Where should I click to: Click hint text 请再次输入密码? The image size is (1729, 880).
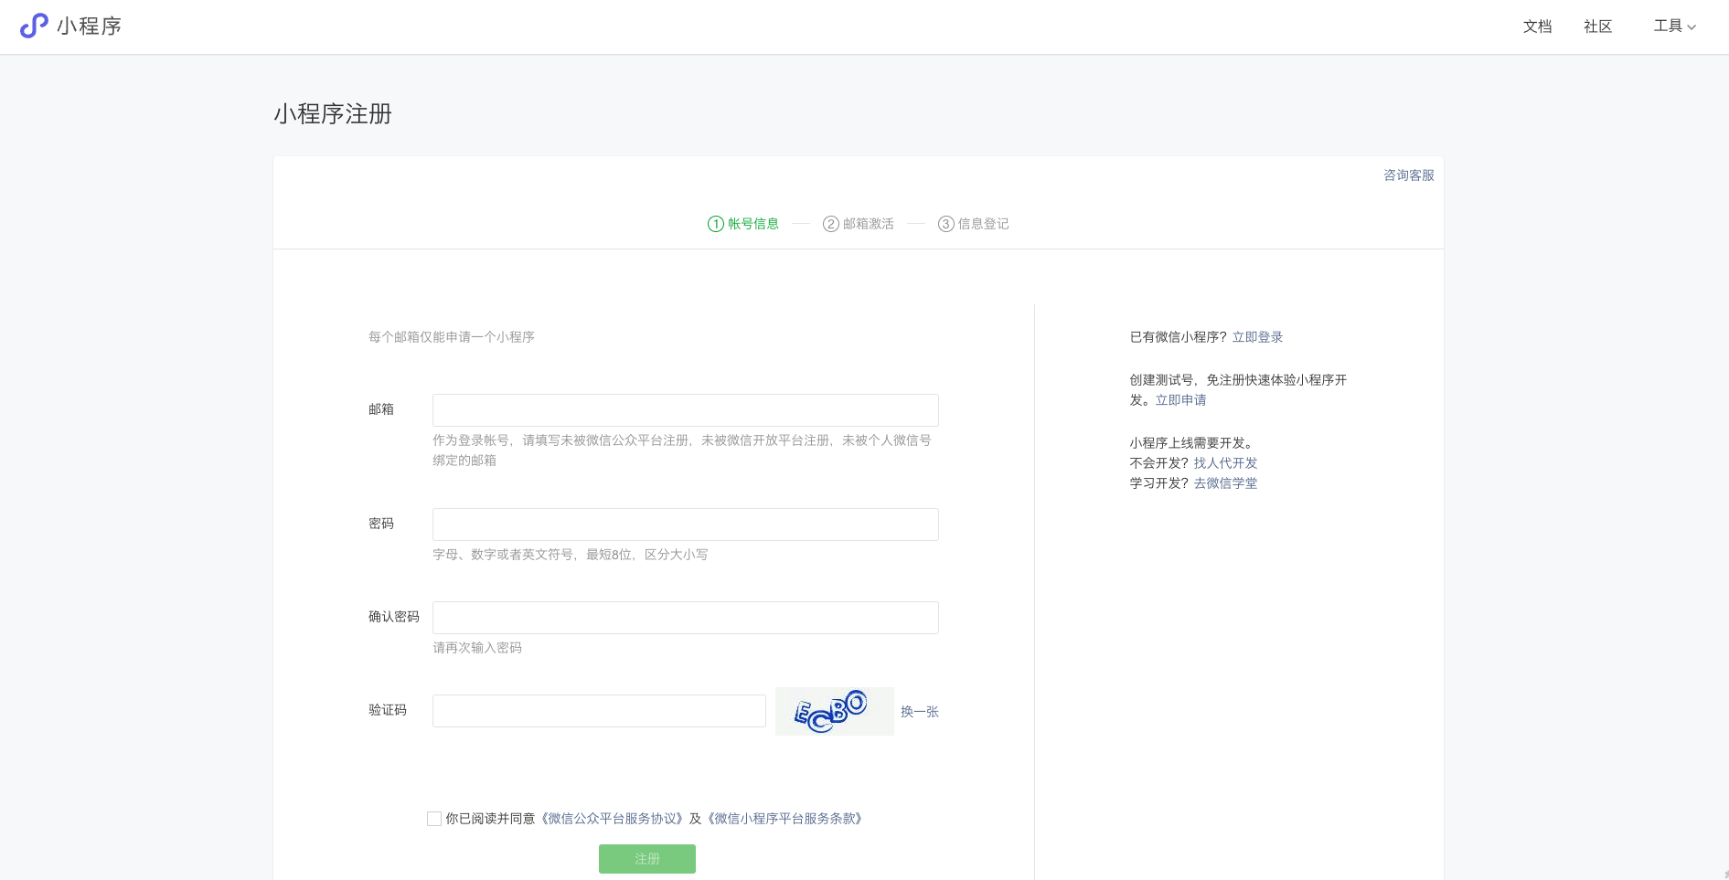pyautogui.click(x=477, y=648)
